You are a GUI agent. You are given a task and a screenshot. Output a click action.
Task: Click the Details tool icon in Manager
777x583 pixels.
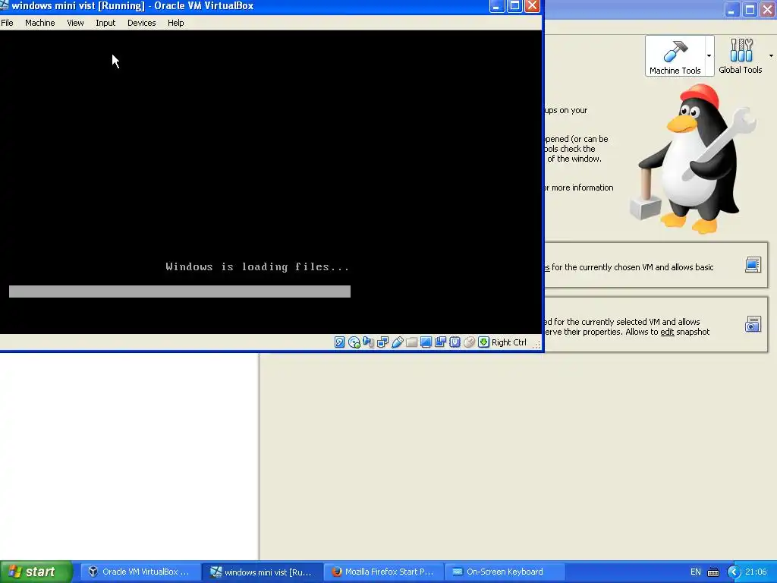pyautogui.click(x=753, y=265)
